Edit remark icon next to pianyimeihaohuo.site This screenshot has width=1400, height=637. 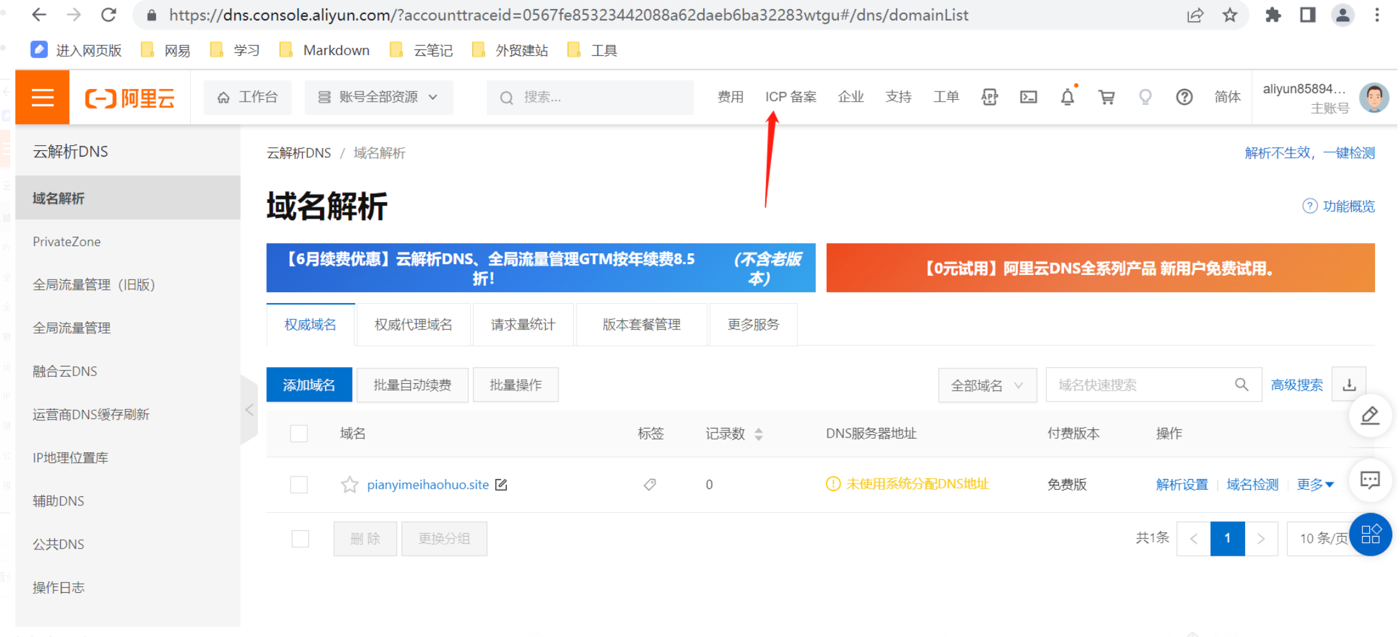(x=502, y=485)
